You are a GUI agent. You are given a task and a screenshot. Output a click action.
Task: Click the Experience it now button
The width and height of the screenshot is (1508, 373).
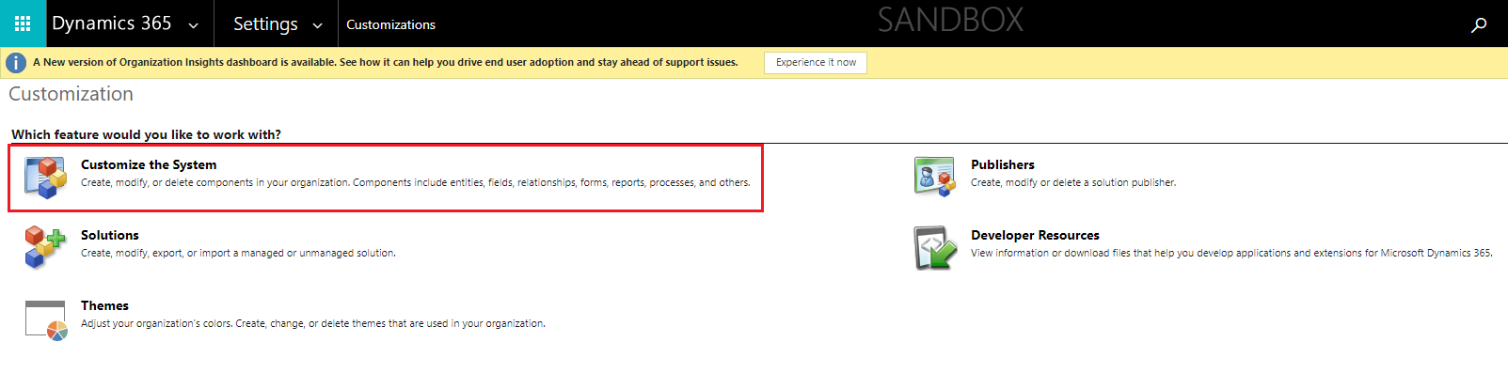tap(816, 63)
